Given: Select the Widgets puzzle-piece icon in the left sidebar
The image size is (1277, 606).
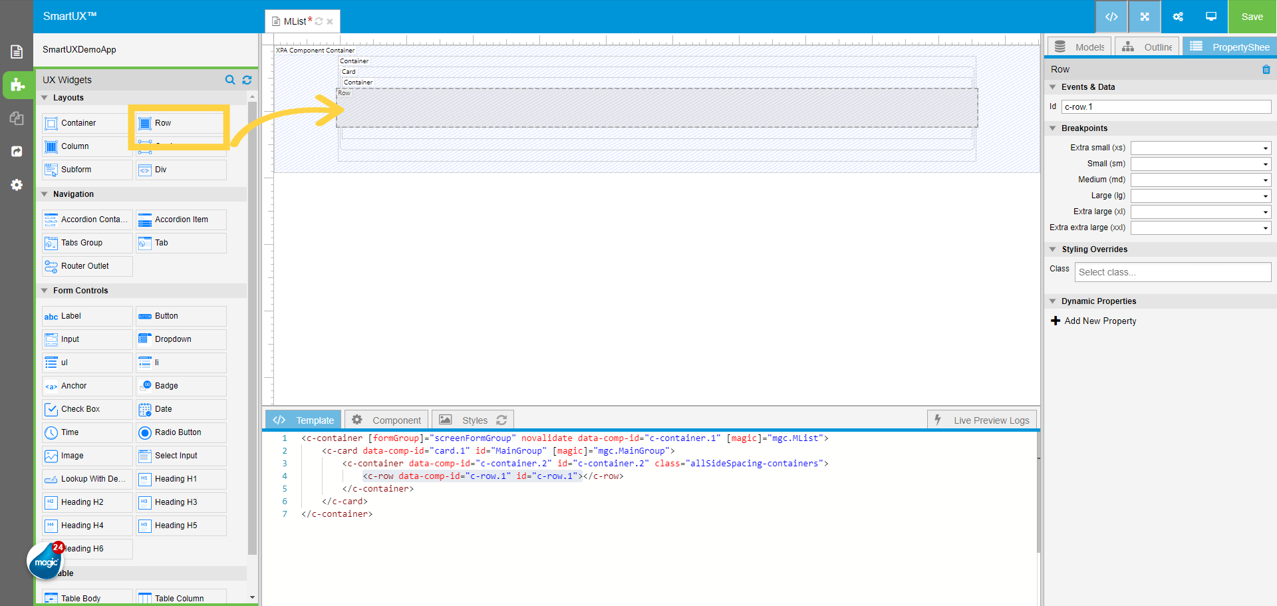Looking at the screenshot, I should pos(17,85).
